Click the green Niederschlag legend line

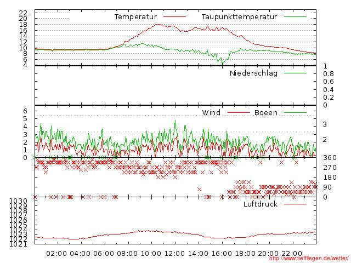295,73
